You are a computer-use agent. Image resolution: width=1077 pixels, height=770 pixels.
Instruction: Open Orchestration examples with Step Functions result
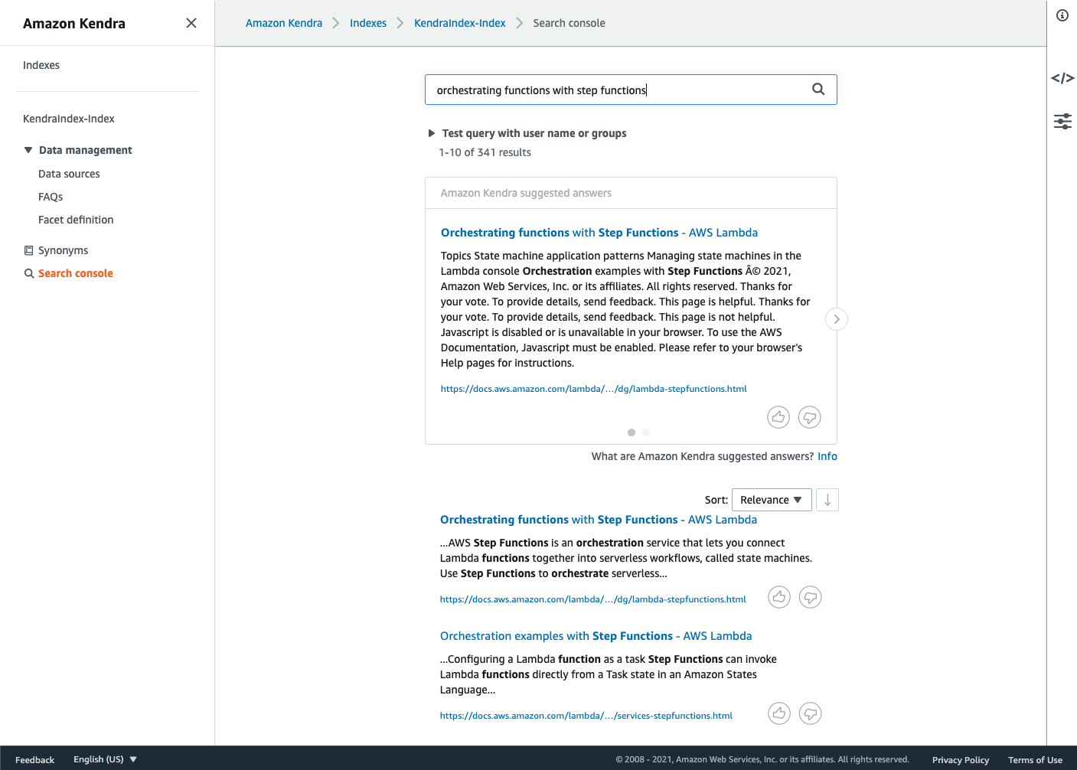[596, 636]
